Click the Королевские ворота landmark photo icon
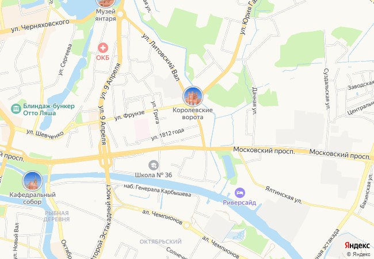The width and height of the screenshot is (374, 259). (193, 96)
